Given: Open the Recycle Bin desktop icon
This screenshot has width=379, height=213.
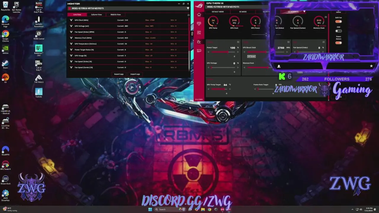Looking at the screenshot, I should coord(5,6).
